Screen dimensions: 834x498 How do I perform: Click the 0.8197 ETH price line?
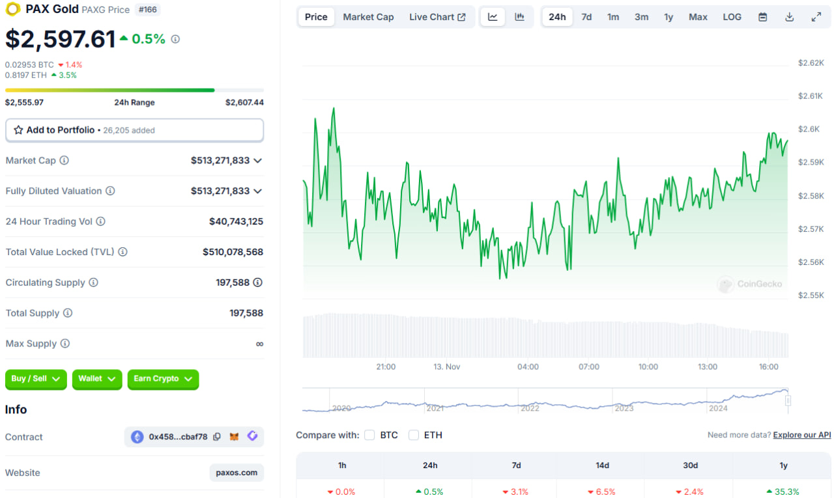point(26,75)
